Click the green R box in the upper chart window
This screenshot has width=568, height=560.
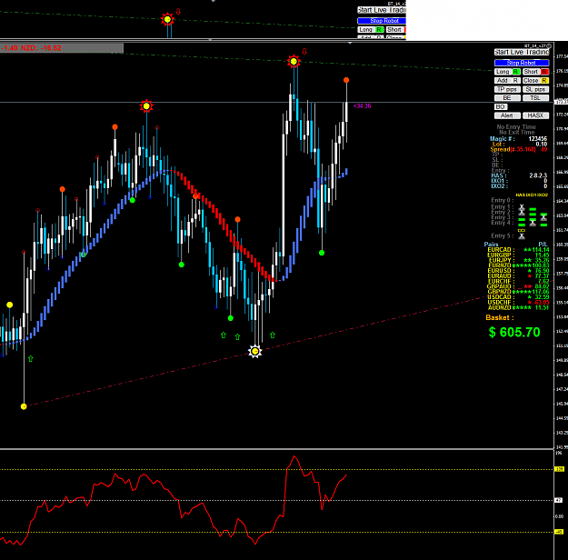point(379,30)
